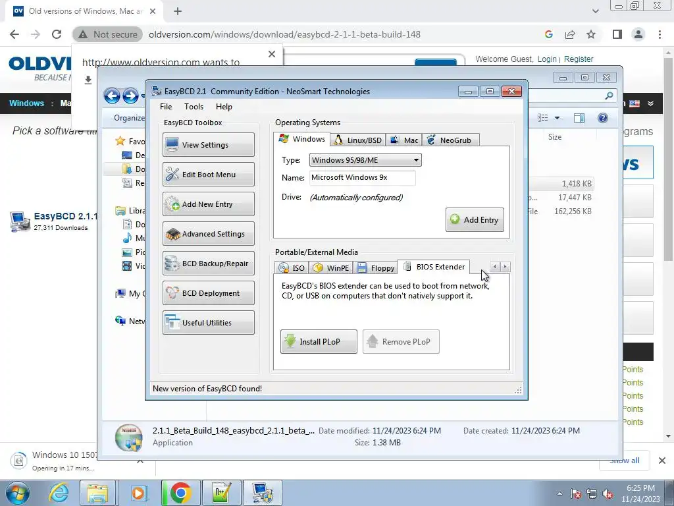Open Internet Explorer from taskbar
Screen dimensions: 674x506
[59, 493]
